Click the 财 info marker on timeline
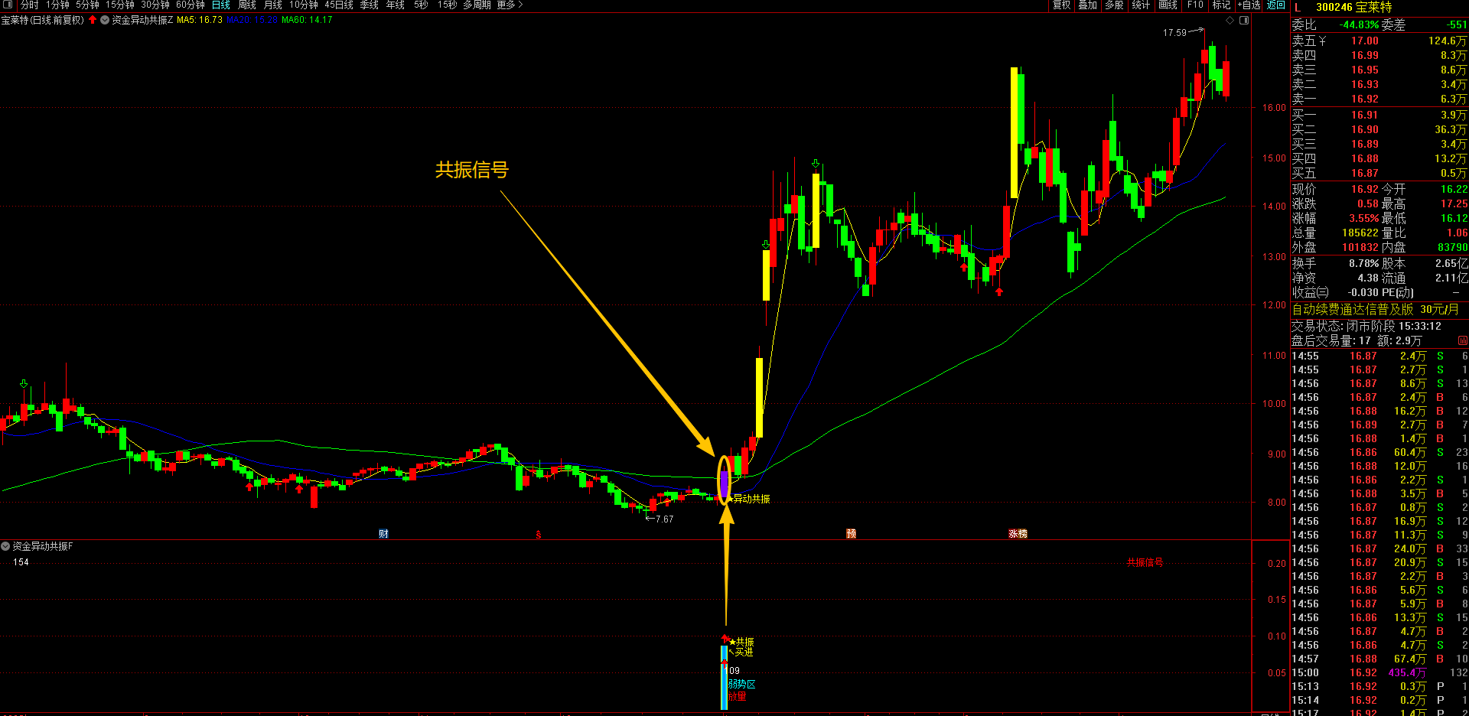Viewport: 1469px width, 716px height. click(383, 534)
